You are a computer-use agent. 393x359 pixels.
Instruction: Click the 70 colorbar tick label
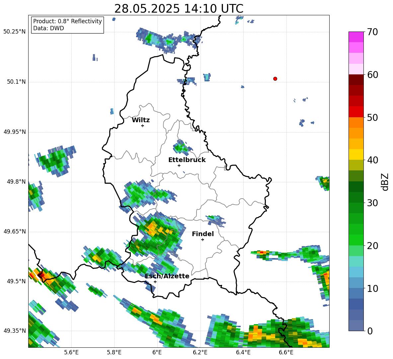point(372,32)
